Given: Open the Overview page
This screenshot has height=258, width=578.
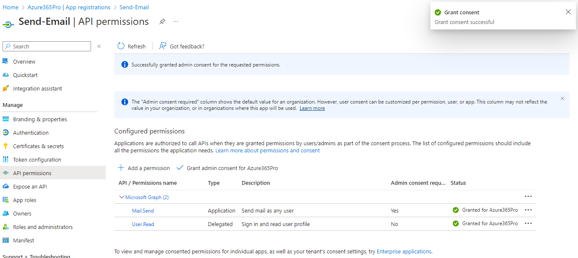Looking at the screenshot, I should click(24, 61).
